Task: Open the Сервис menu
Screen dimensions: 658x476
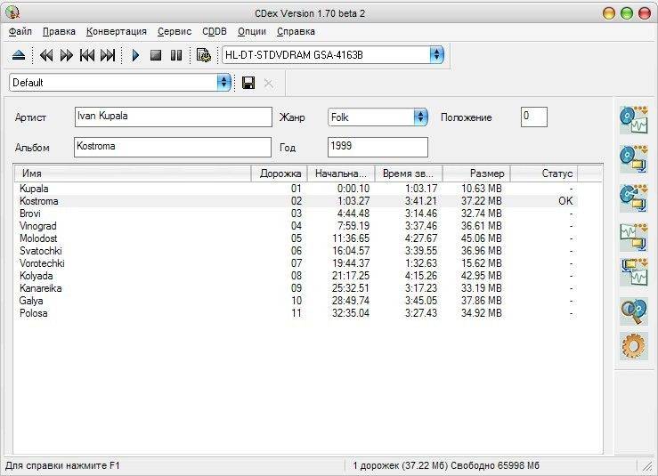Action: (x=175, y=31)
